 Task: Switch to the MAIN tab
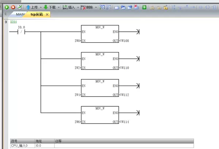20,14
